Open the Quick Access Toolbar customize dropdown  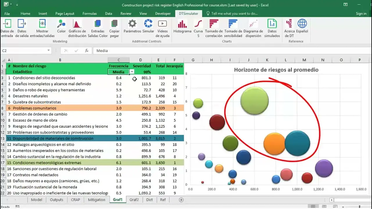pos(17,5)
